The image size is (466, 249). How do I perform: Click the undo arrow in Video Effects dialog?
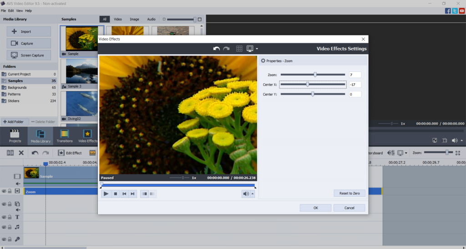[217, 49]
